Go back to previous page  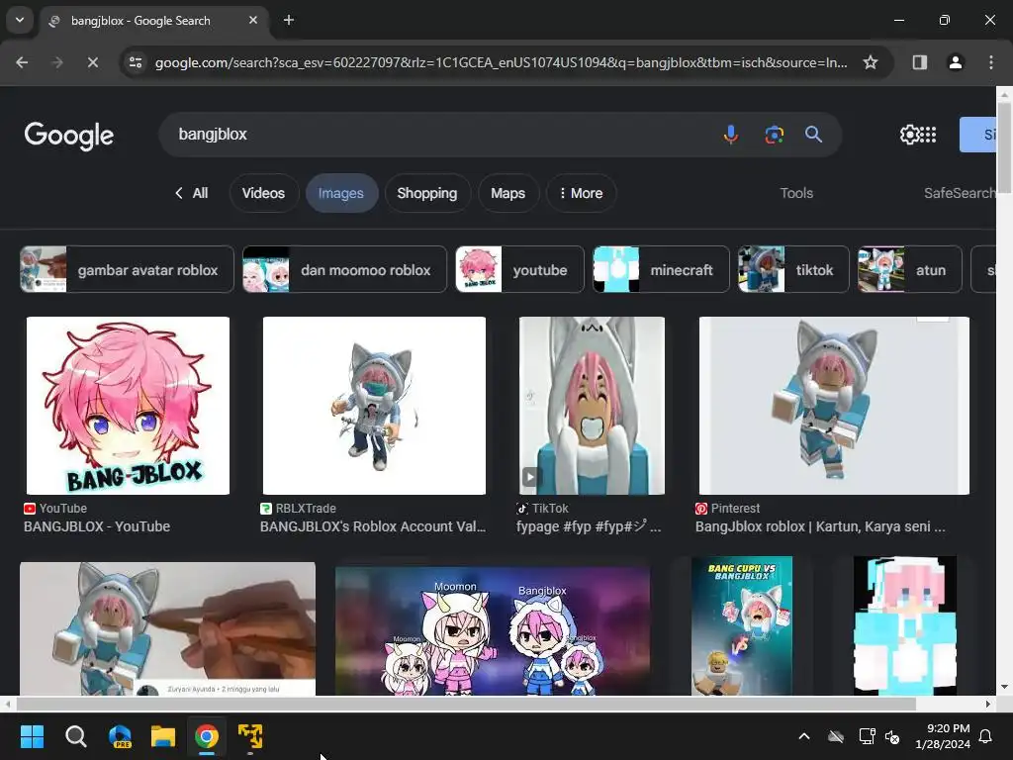click(x=22, y=62)
